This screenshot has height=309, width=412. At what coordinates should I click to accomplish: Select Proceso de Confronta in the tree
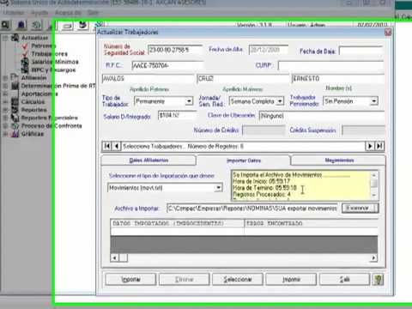click(x=51, y=125)
